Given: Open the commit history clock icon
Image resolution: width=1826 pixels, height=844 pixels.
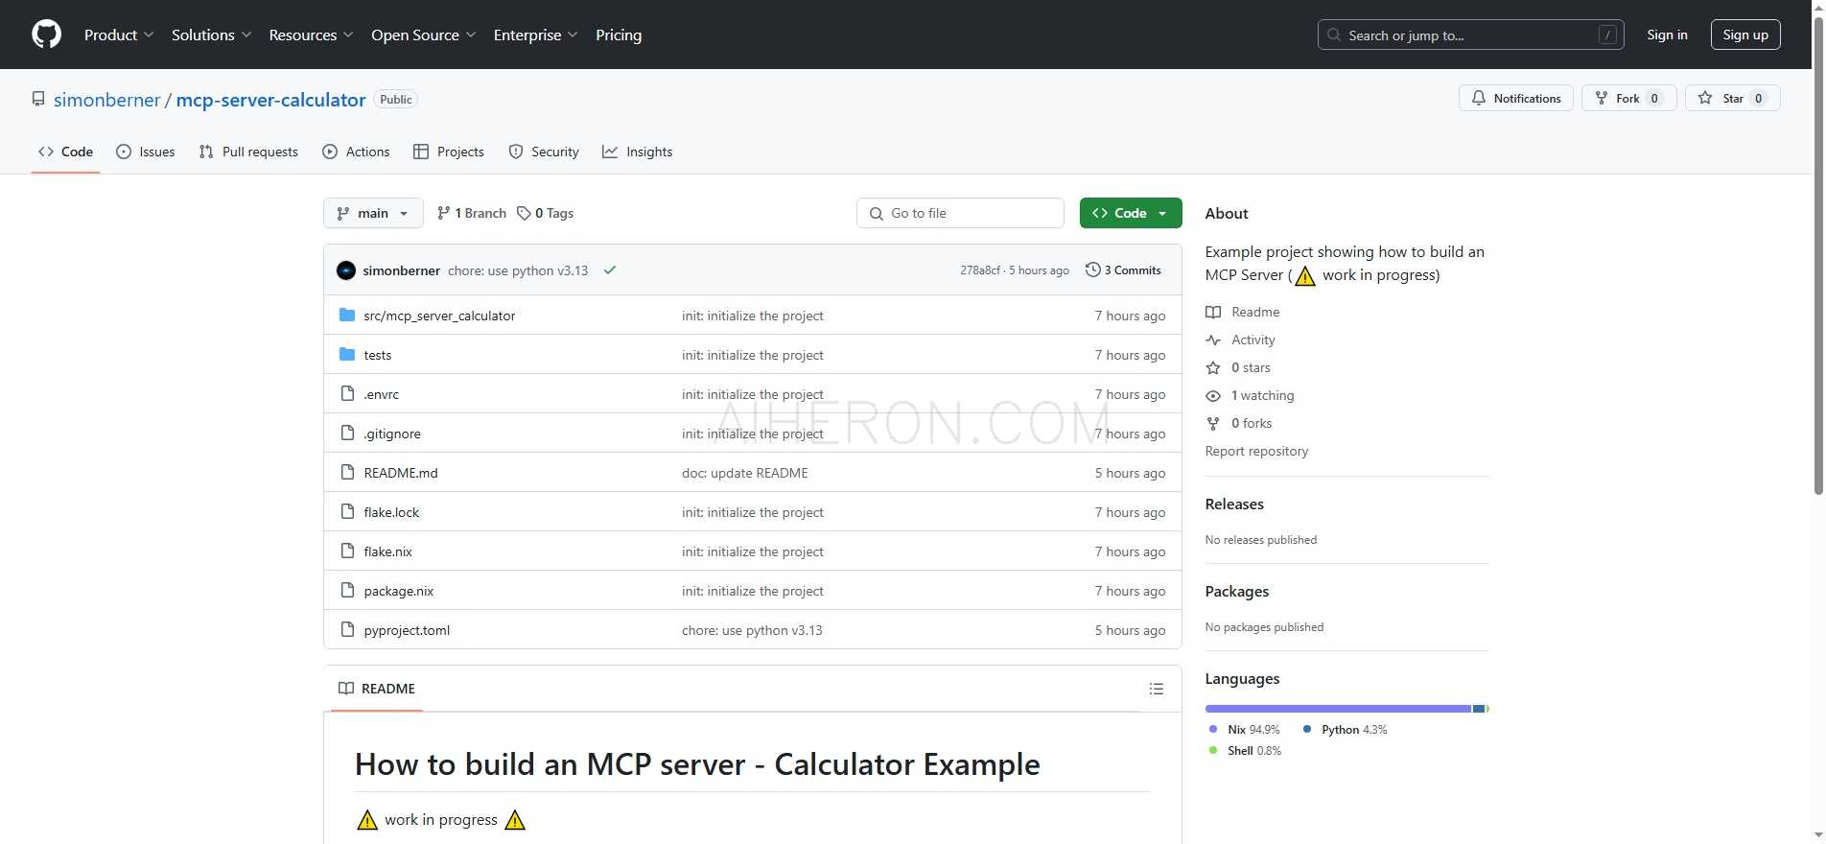Looking at the screenshot, I should pyautogui.click(x=1092, y=270).
